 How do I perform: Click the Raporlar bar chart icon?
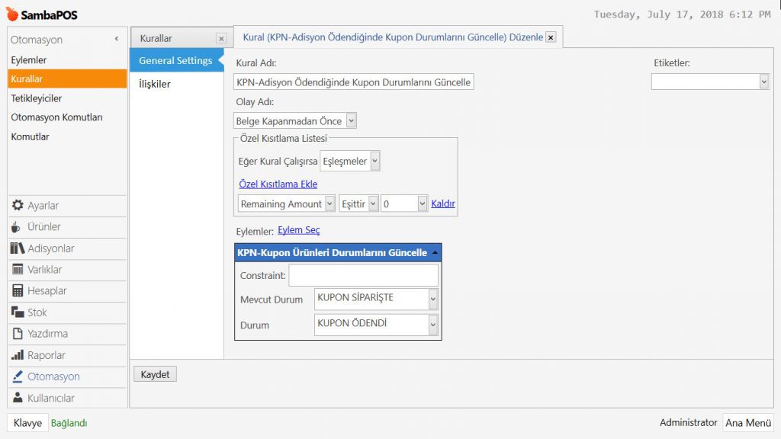coord(18,355)
